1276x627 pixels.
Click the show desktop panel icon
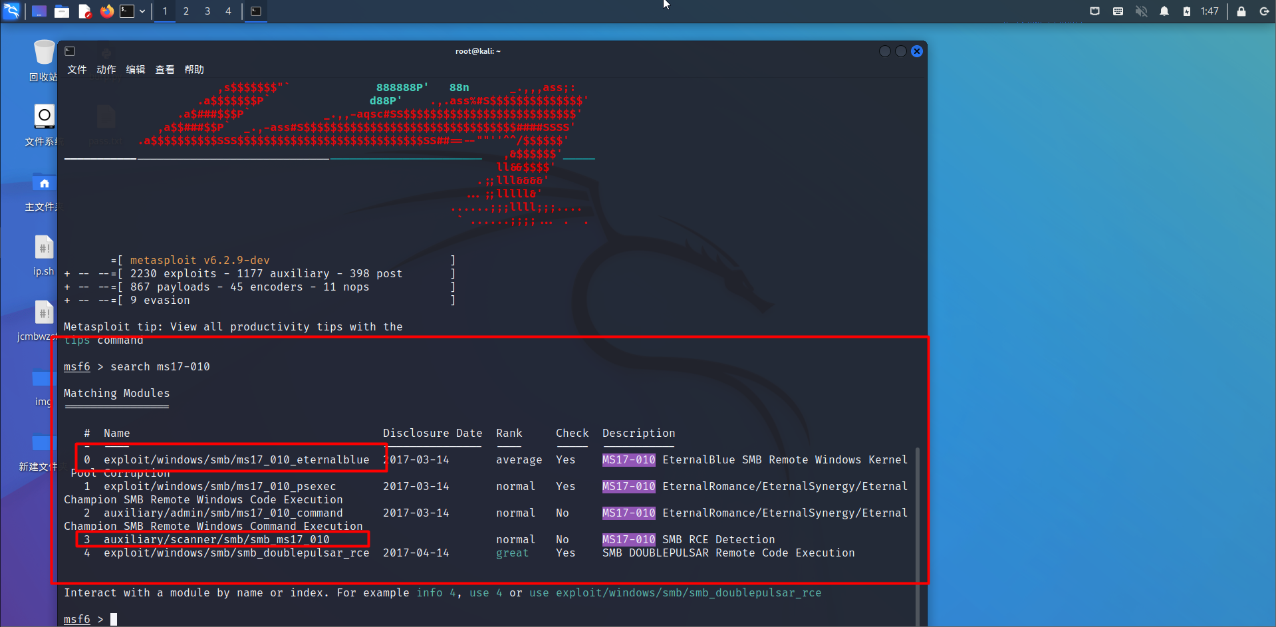[39, 11]
